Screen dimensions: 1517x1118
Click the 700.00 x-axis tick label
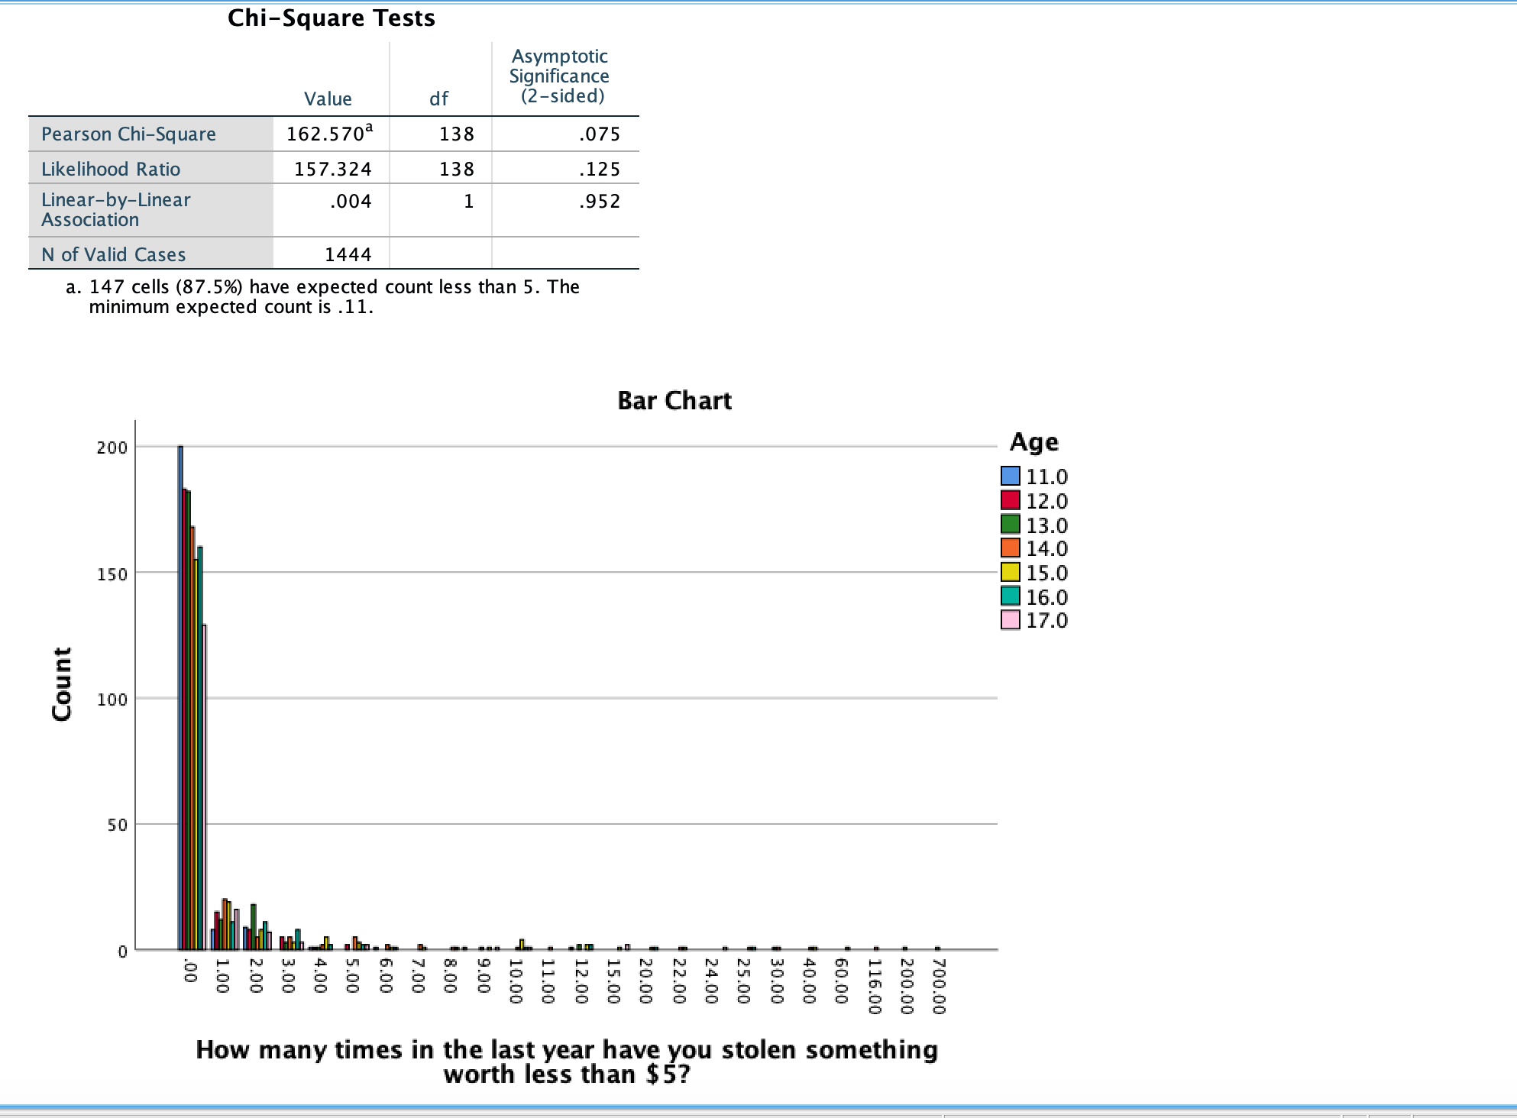point(939,986)
